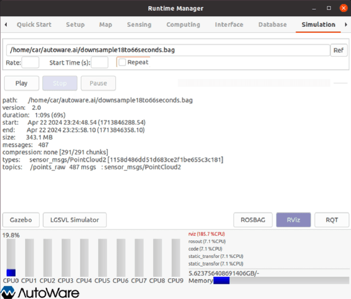This screenshot has width=351, height=299.
Task: Switch to the Quick Start tab
Action: [x=34, y=25]
